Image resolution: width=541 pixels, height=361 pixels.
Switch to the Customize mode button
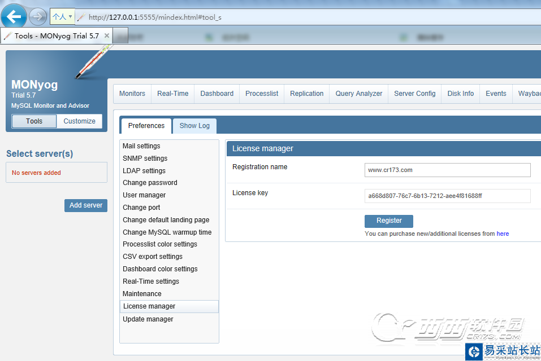click(79, 121)
